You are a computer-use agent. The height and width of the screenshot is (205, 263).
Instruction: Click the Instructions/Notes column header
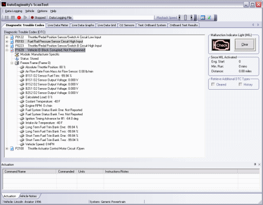coord(170,171)
